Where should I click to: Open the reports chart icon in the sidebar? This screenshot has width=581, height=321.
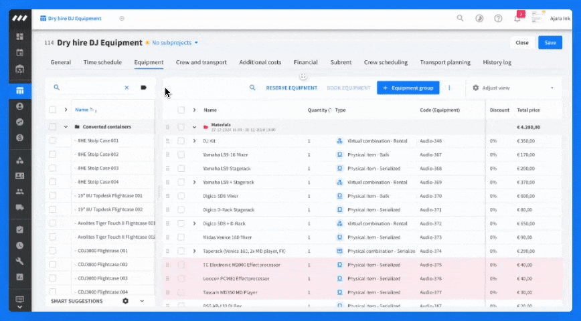coord(20,277)
